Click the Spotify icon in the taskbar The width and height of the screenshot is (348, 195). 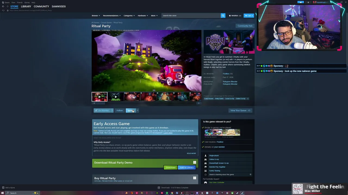click(x=167, y=193)
